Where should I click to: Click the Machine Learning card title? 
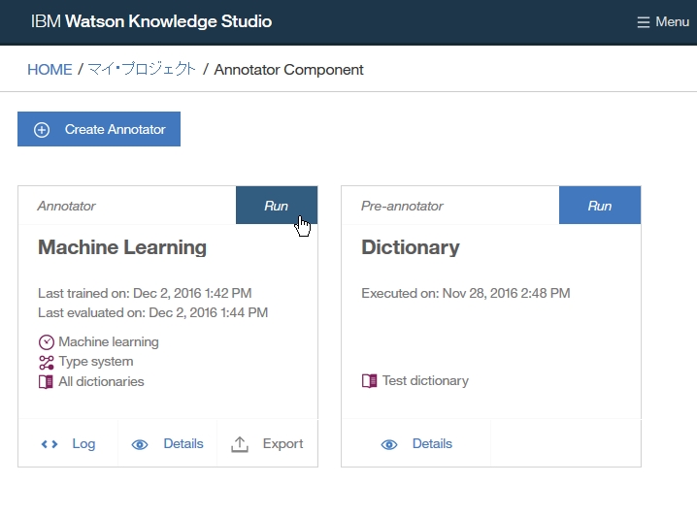(122, 247)
